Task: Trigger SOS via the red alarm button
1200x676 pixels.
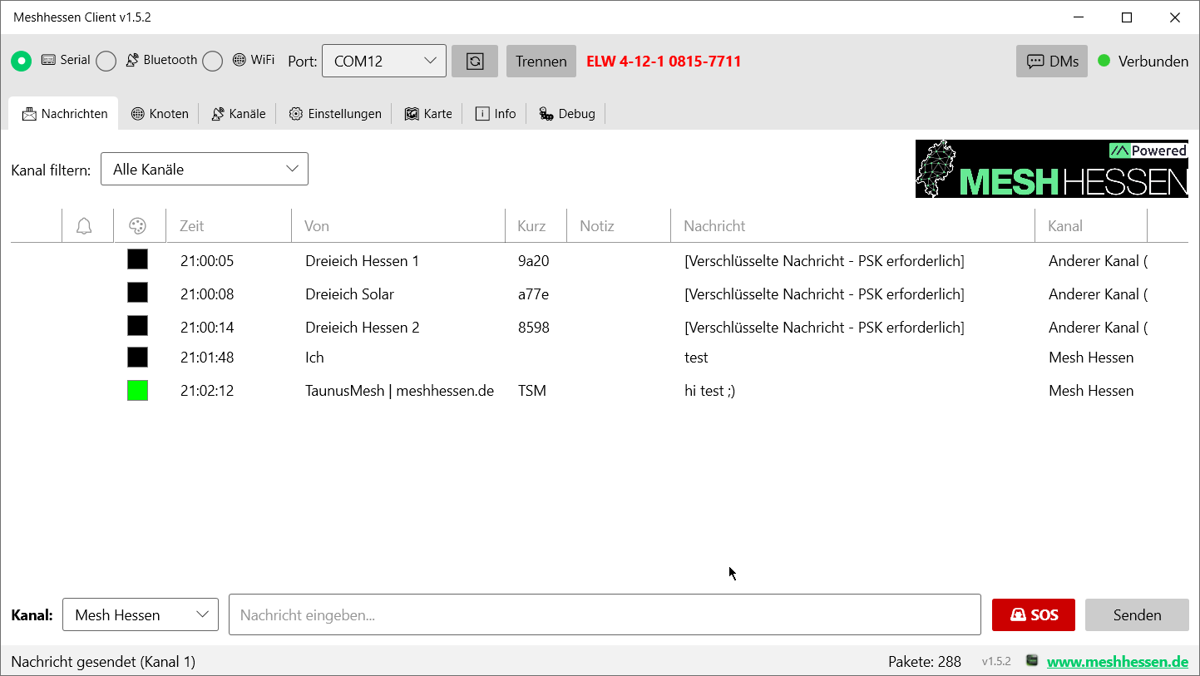Action: click(x=1033, y=614)
